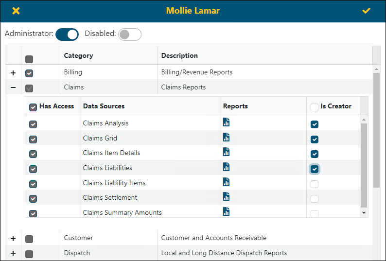The height and width of the screenshot is (261, 386).
Task: Collapse the Claims category row
Action: 13,87
